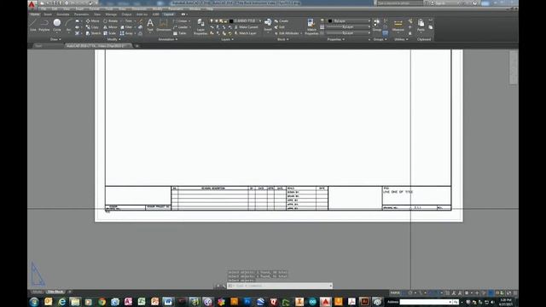The height and width of the screenshot is (307, 546).
Task: Click Match Layer button
Action: (x=246, y=33)
